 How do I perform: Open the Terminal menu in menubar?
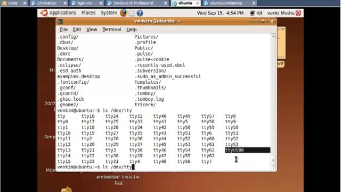(112, 29)
